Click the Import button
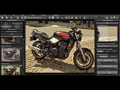 click(12, 34)
